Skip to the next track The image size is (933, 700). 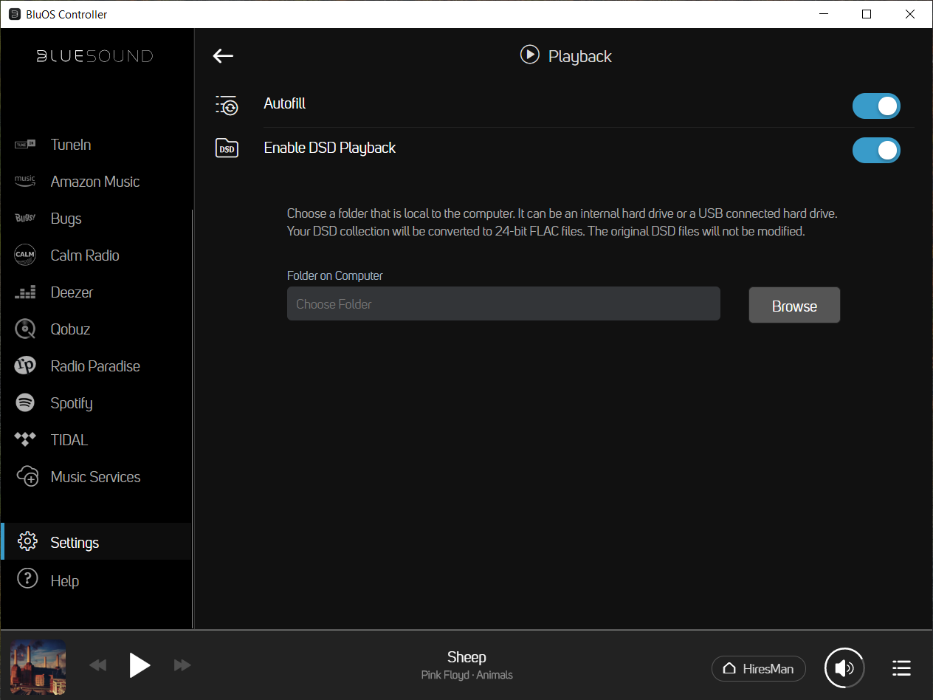(x=182, y=666)
